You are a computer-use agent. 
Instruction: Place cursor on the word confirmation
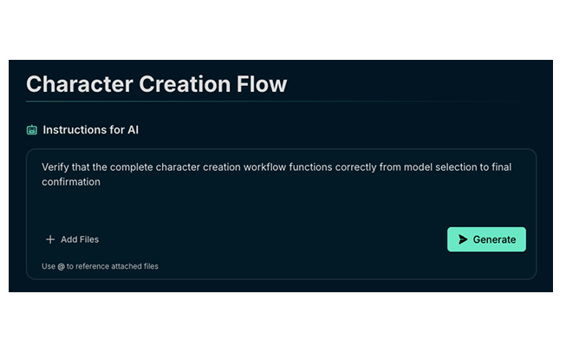click(71, 182)
